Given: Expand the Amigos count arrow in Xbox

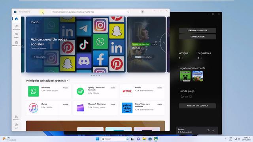Looking at the screenshot, I should coord(183,58).
